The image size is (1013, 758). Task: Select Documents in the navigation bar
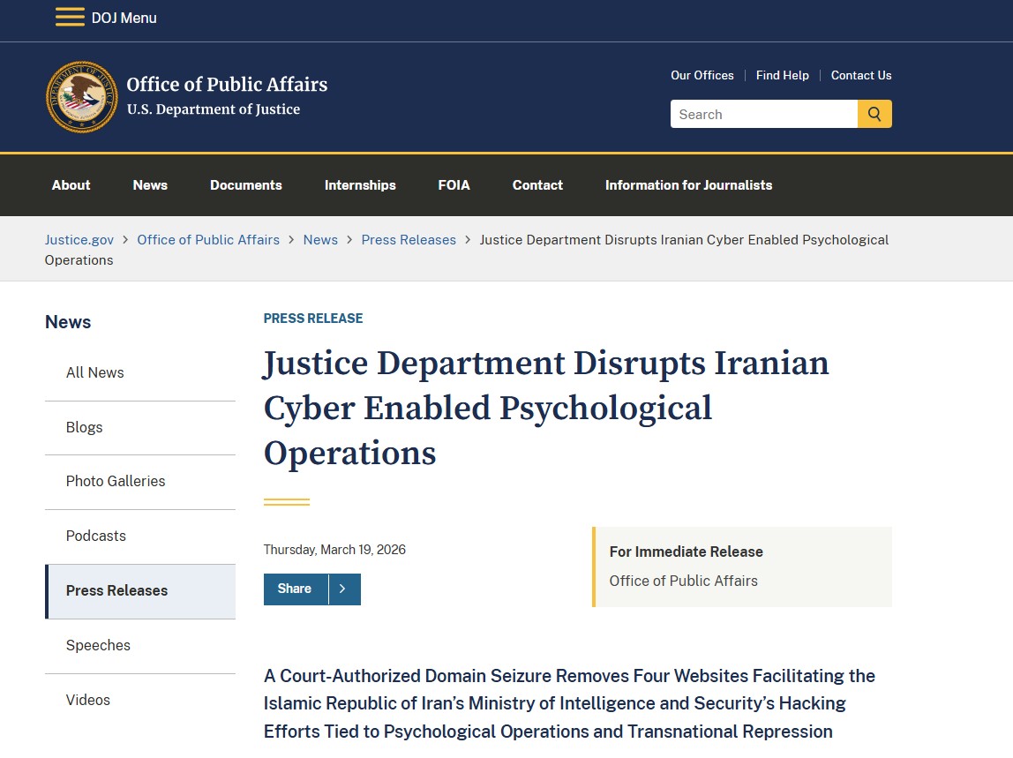point(246,185)
